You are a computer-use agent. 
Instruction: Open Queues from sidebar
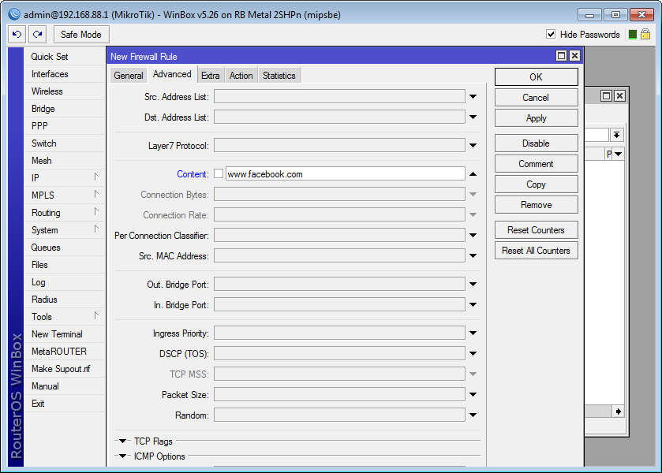coord(65,248)
